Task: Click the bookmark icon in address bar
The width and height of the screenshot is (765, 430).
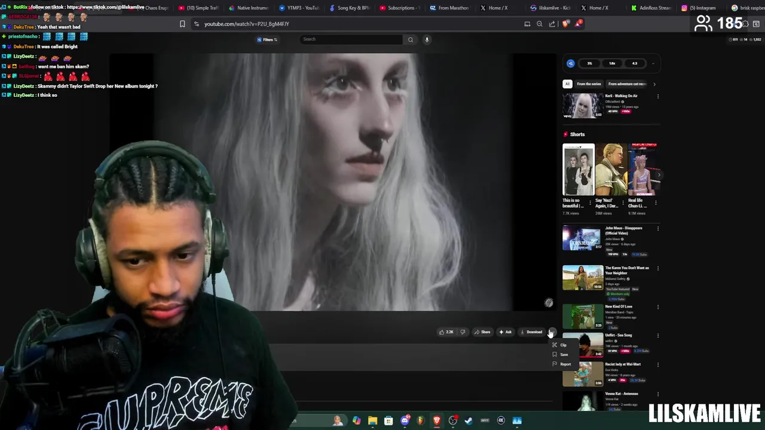Action: click(182, 24)
